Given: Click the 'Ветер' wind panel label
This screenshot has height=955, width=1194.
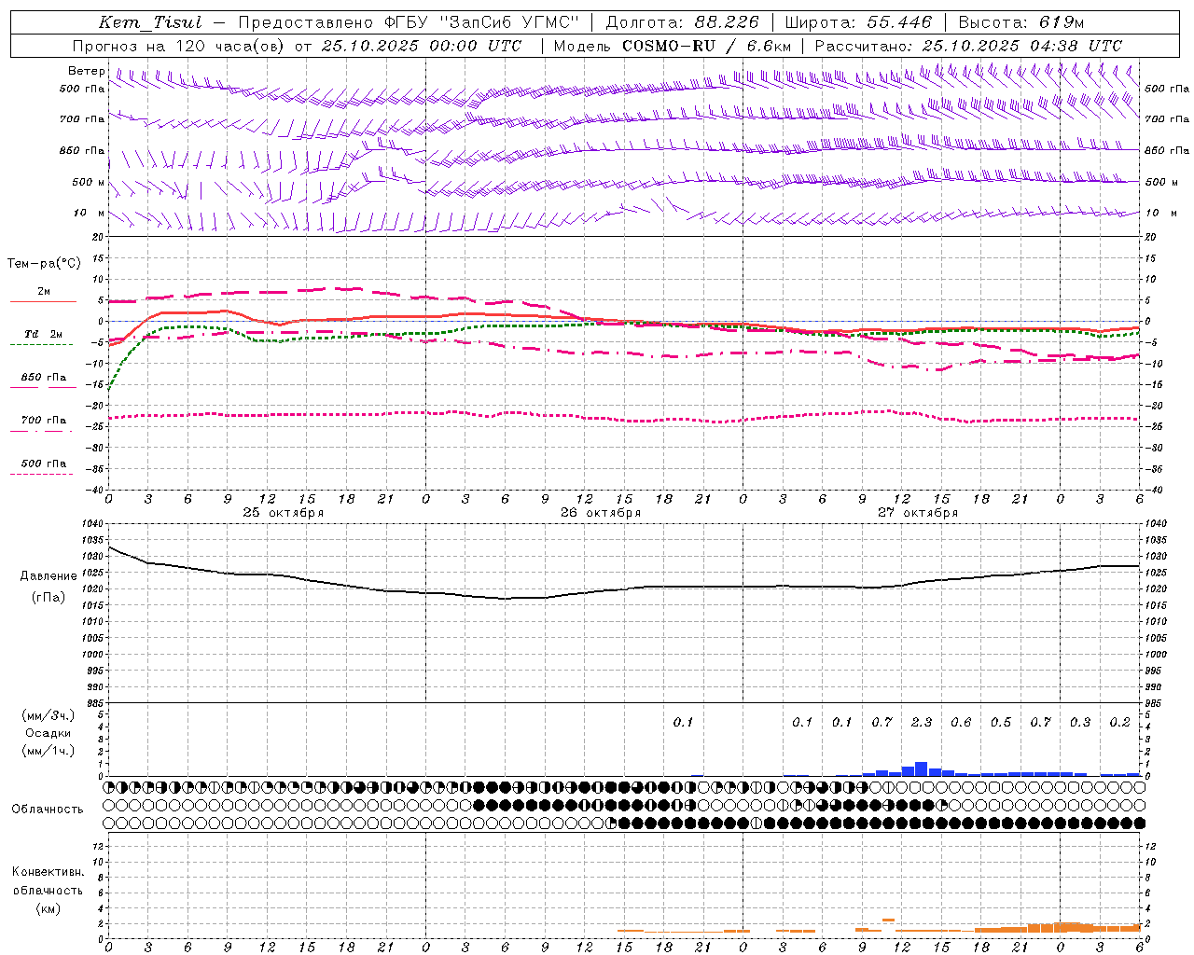Looking at the screenshot, I should pyautogui.click(x=87, y=71).
